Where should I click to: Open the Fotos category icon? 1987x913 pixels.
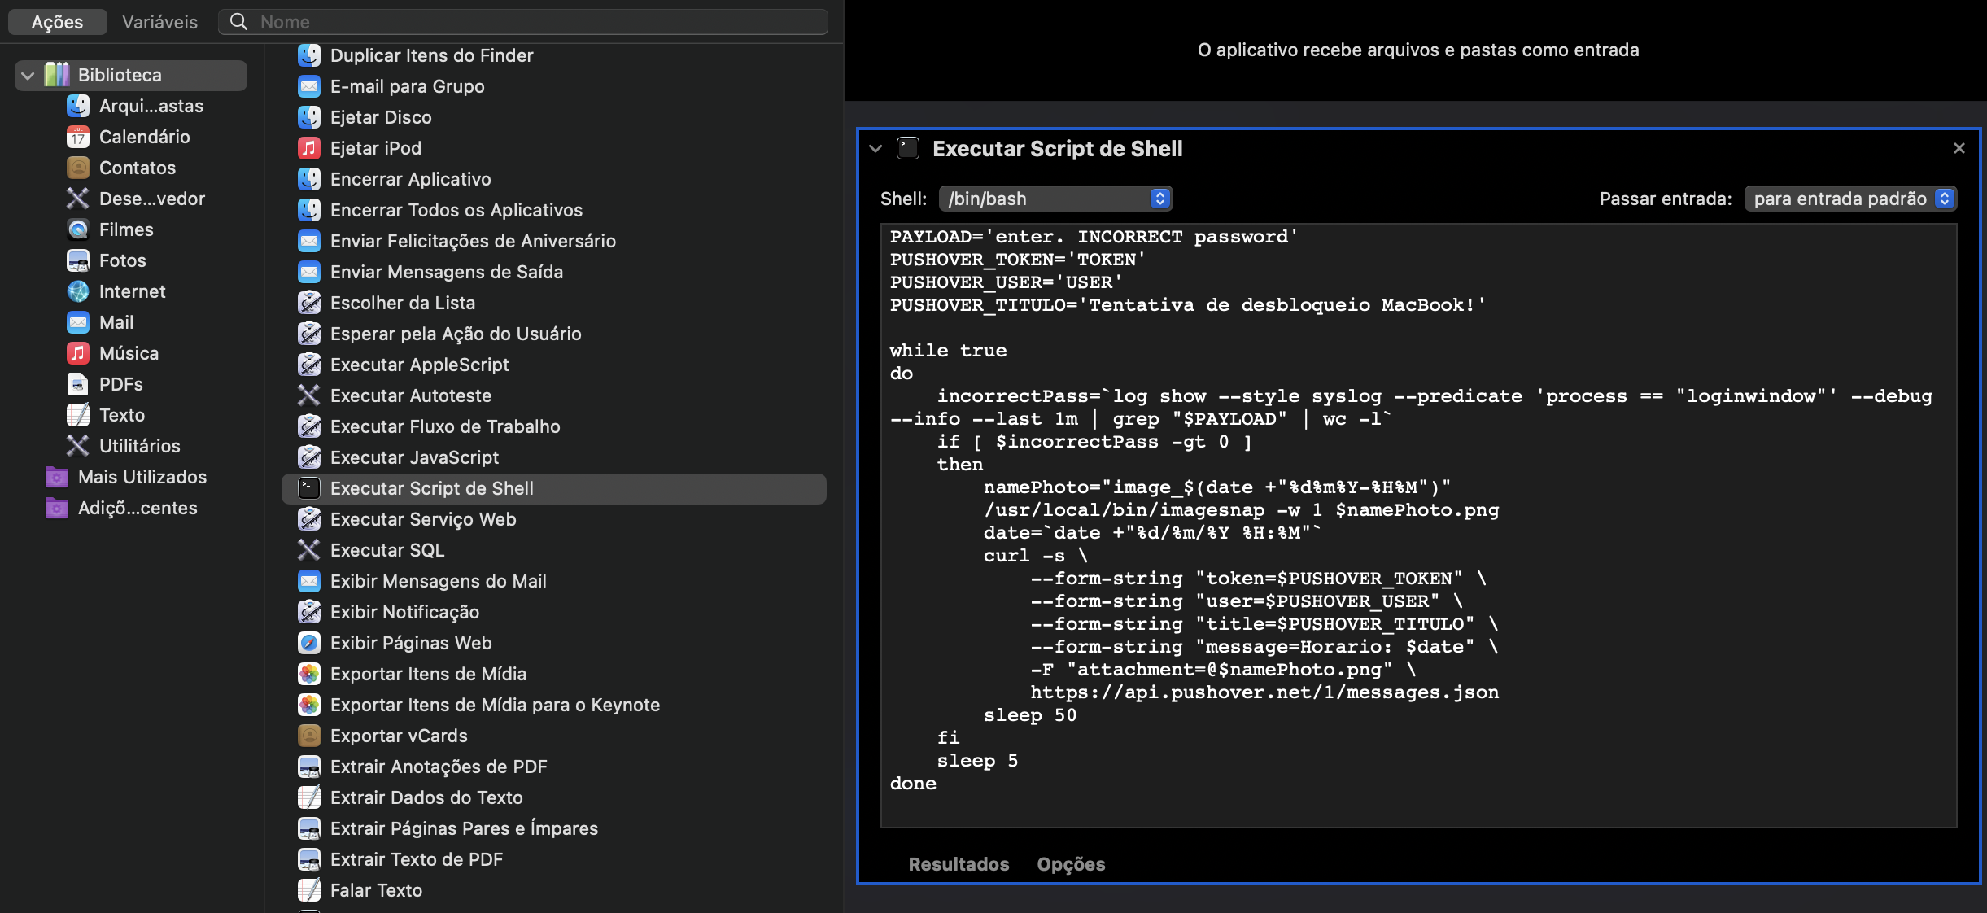[x=77, y=260]
